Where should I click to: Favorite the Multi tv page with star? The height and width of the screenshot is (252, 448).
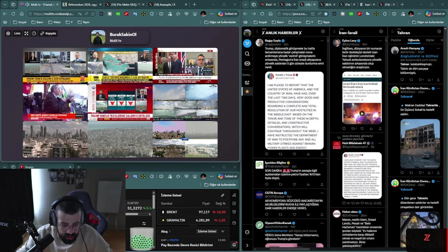click(x=93, y=14)
